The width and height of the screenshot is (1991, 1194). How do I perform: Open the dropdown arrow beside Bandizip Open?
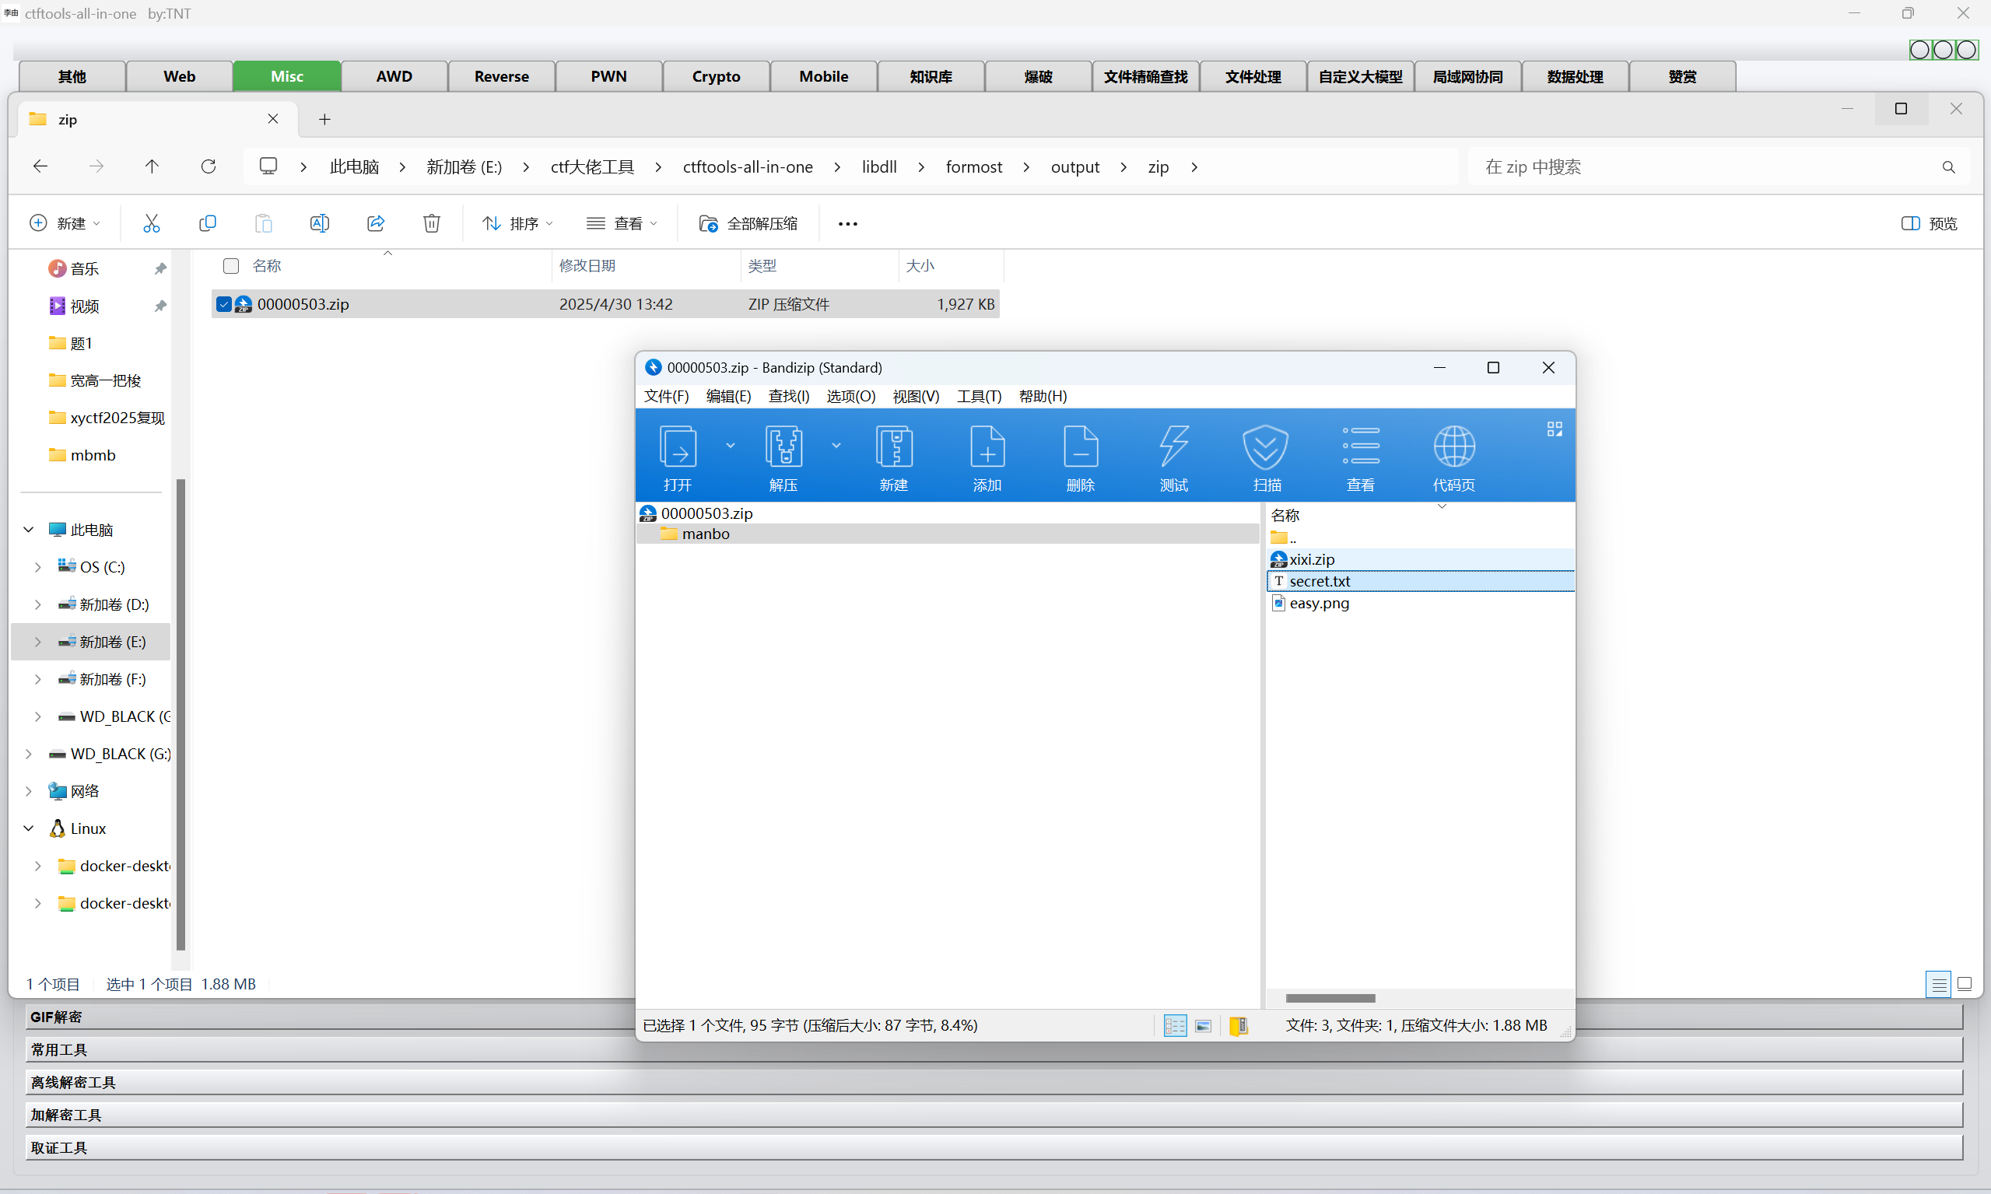point(730,445)
